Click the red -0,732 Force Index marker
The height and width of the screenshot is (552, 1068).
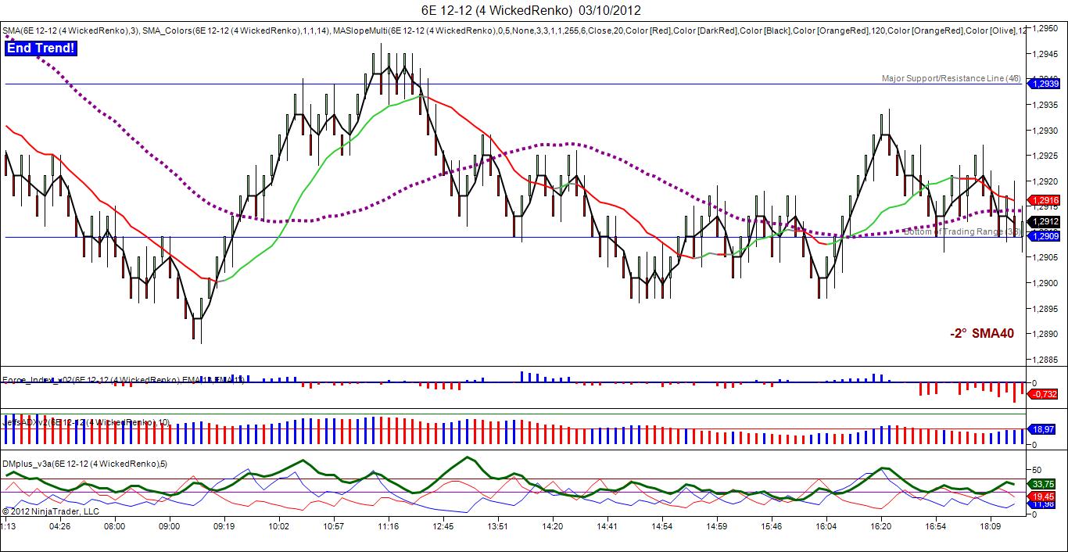click(x=1045, y=394)
